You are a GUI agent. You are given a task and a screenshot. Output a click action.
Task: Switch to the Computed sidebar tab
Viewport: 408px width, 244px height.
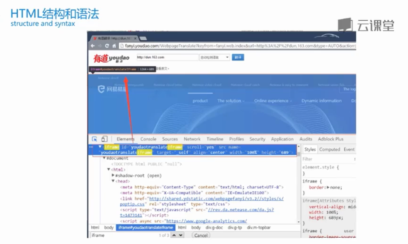330,149
